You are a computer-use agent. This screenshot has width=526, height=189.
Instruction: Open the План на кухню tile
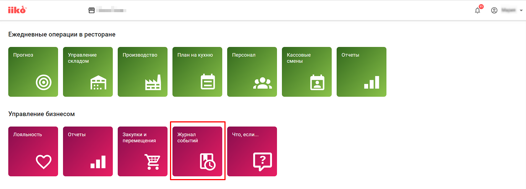point(197,72)
